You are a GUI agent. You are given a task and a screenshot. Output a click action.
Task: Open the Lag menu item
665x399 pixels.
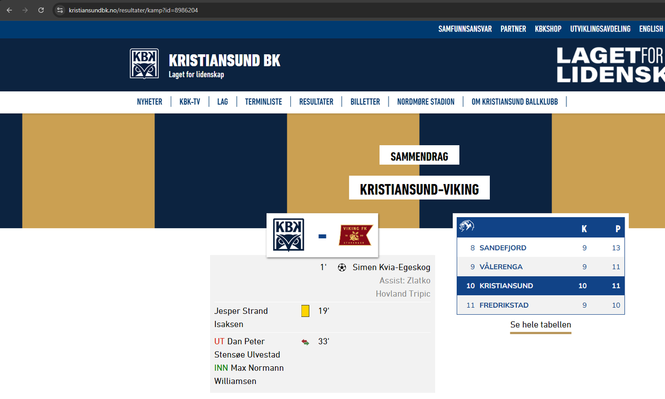pos(223,101)
